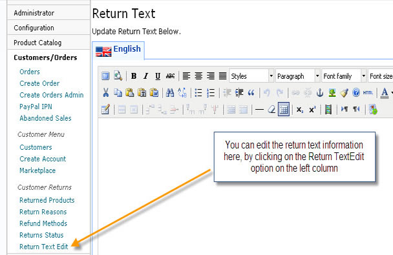The image size is (393, 255).
Task: Open the Font size dropdown
Action: coord(380,76)
